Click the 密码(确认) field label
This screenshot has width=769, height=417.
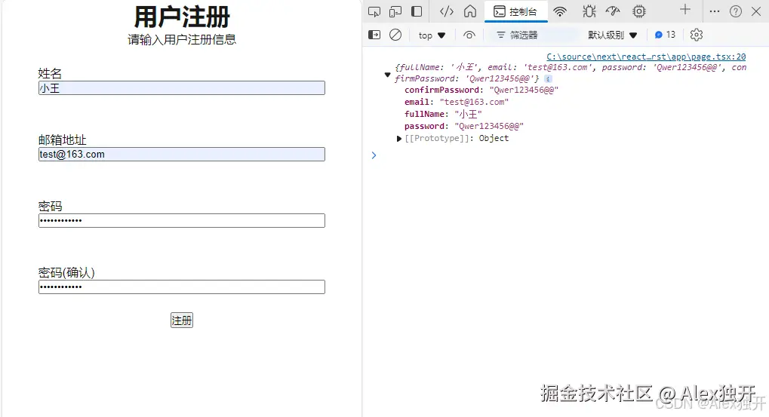(66, 272)
